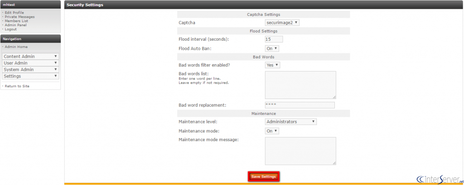Click the Bad Words section heading
Image resolution: width=464 pixels, height=185 pixels.
tap(263, 57)
